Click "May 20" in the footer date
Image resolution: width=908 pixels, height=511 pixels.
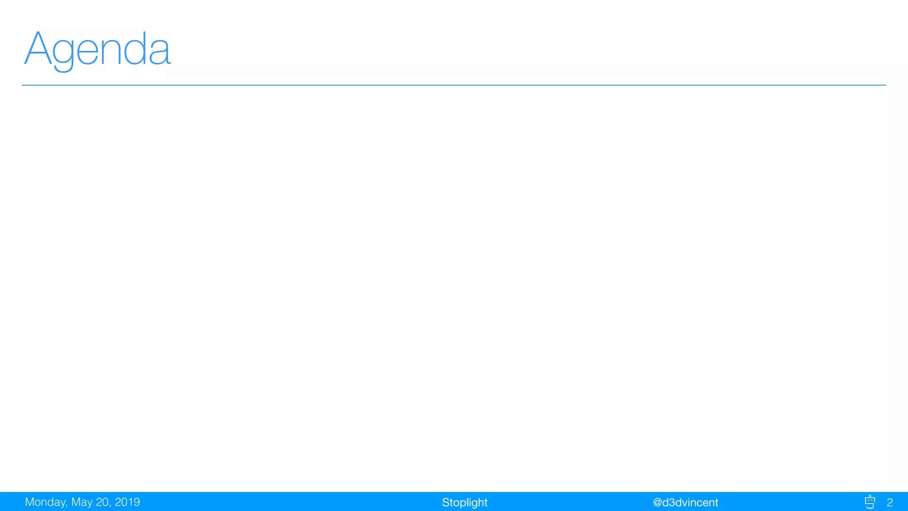90,502
